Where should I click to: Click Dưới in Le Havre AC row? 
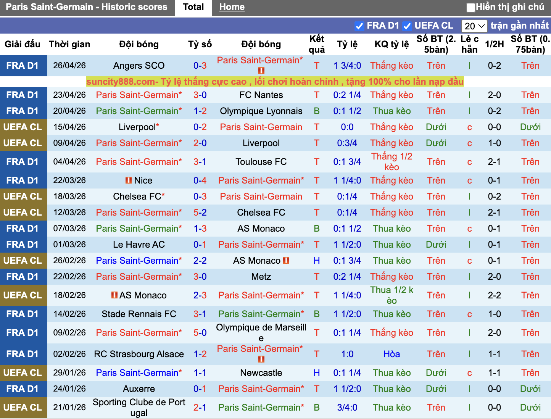click(436, 245)
